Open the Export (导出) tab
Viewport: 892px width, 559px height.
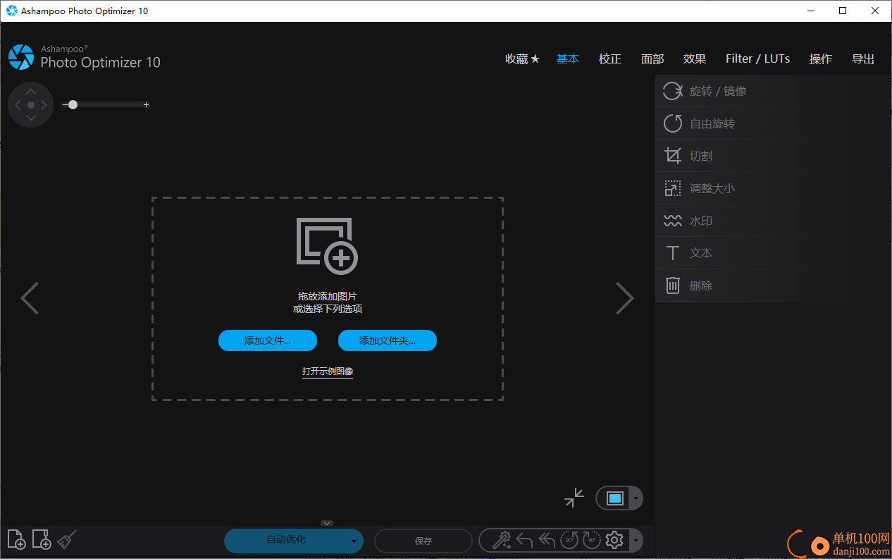[863, 59]
